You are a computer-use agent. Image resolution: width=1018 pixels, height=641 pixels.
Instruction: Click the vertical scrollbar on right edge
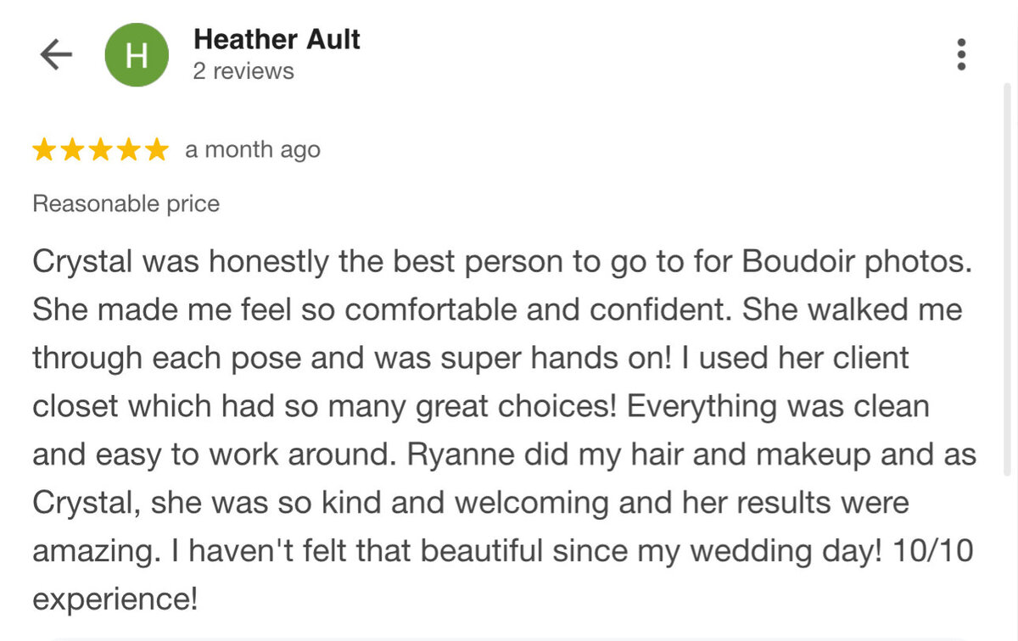(x=1007, y=280)
